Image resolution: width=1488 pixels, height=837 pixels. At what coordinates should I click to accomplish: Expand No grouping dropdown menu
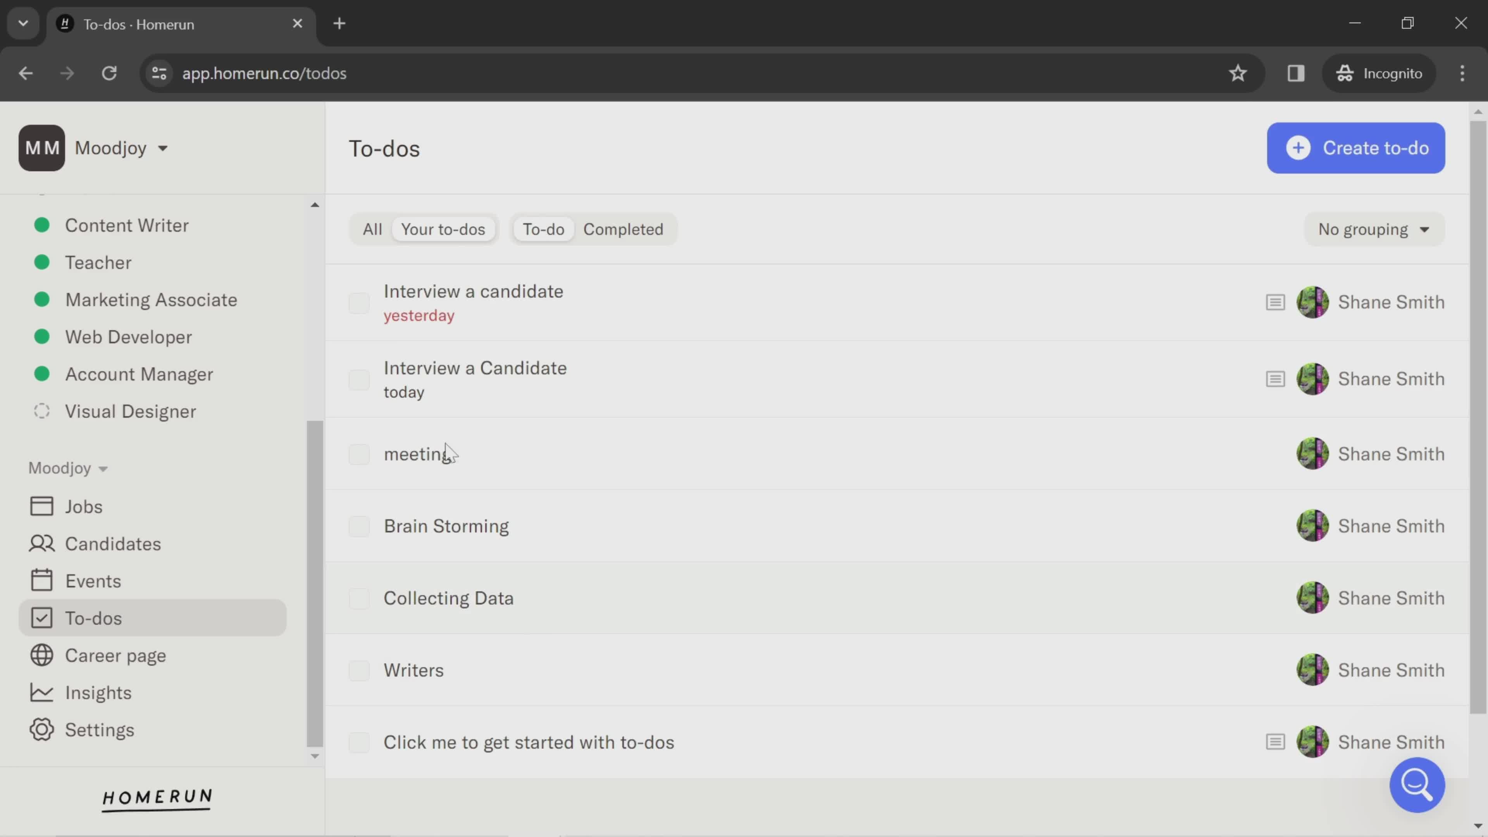[1374, 229]
